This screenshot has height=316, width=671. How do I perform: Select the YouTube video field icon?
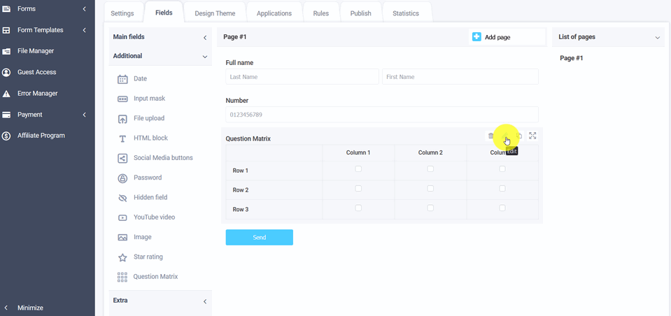click(122, 217)
